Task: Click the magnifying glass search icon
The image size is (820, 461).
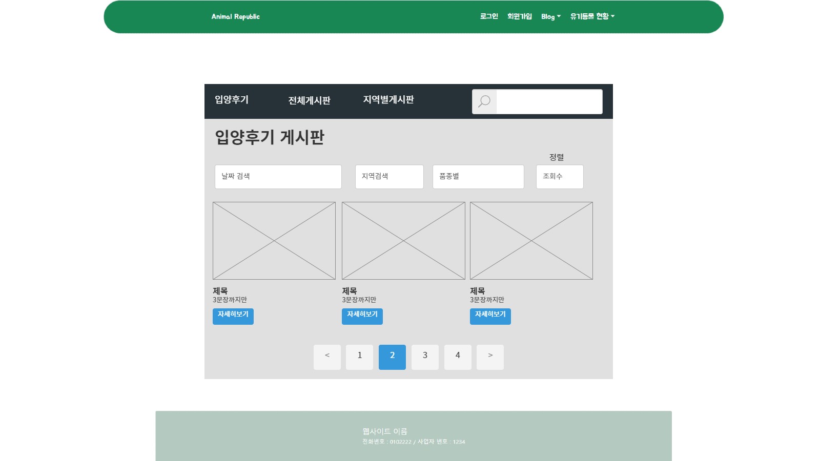Action: click(484, 101)
